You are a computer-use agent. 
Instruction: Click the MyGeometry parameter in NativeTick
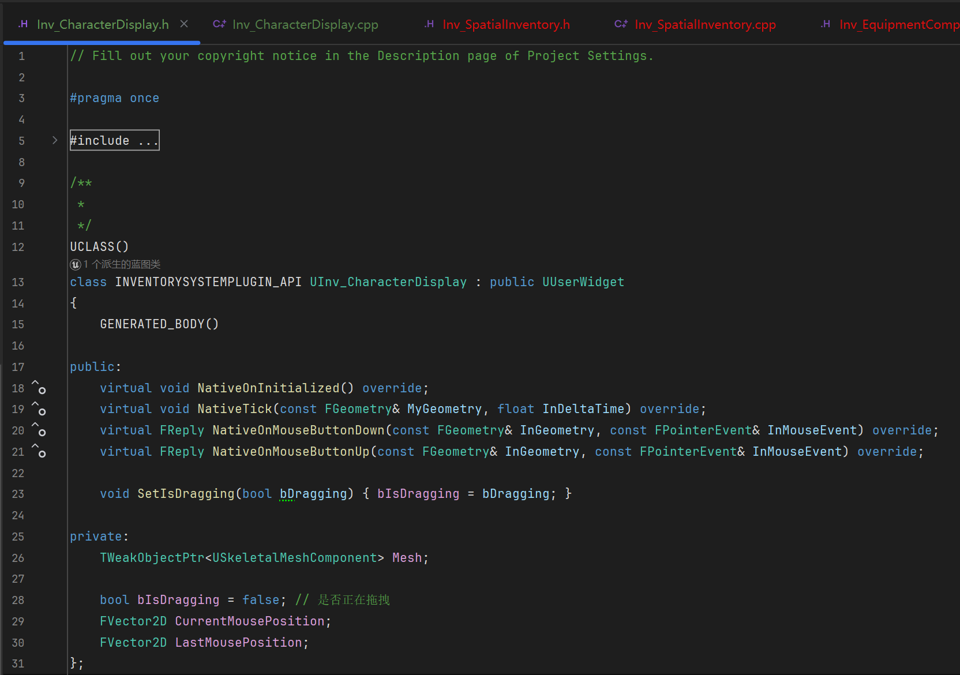pos(444,409)
